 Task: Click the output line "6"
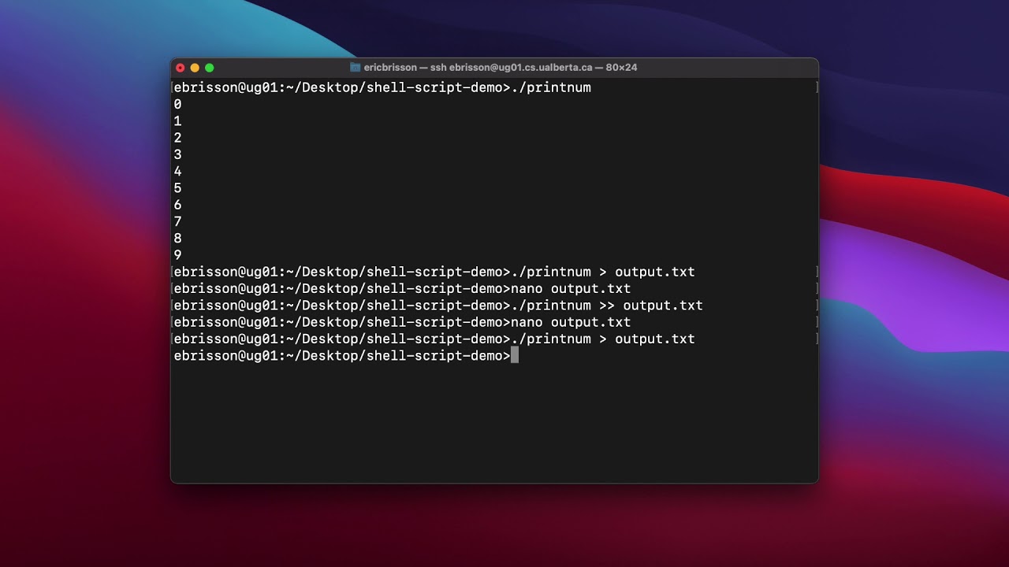point(177,205)
